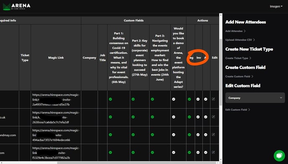The width and height of the screenshot is (288, 164).
Task: Toggle the A column check in f5329e4c row
Action: click(x=206, y=152)
